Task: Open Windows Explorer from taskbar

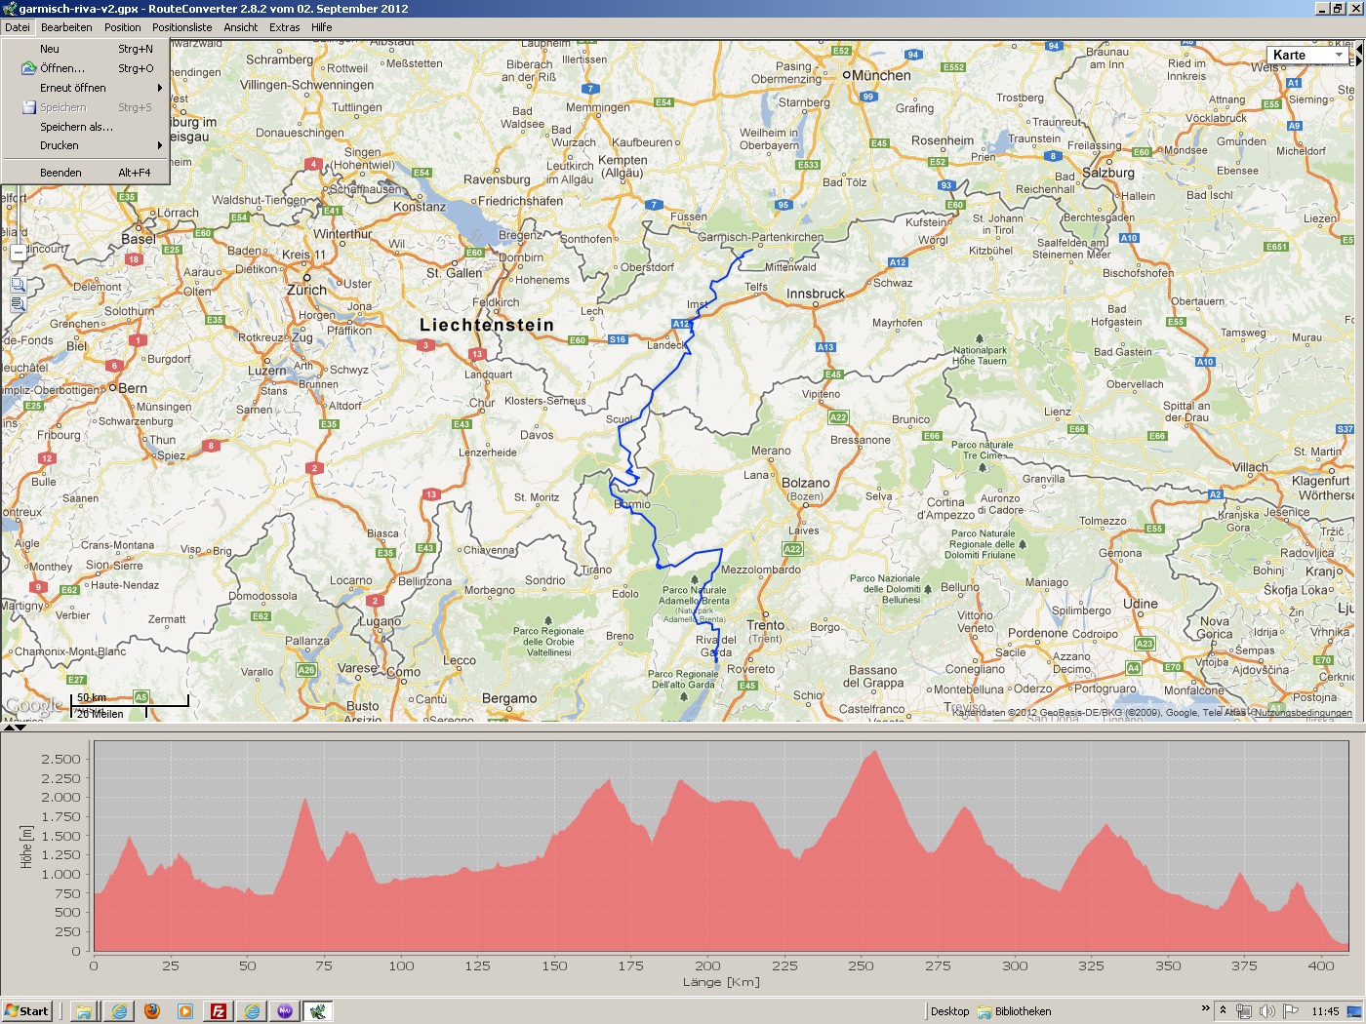Action: pyautogui.click(x=84, y=1011)
